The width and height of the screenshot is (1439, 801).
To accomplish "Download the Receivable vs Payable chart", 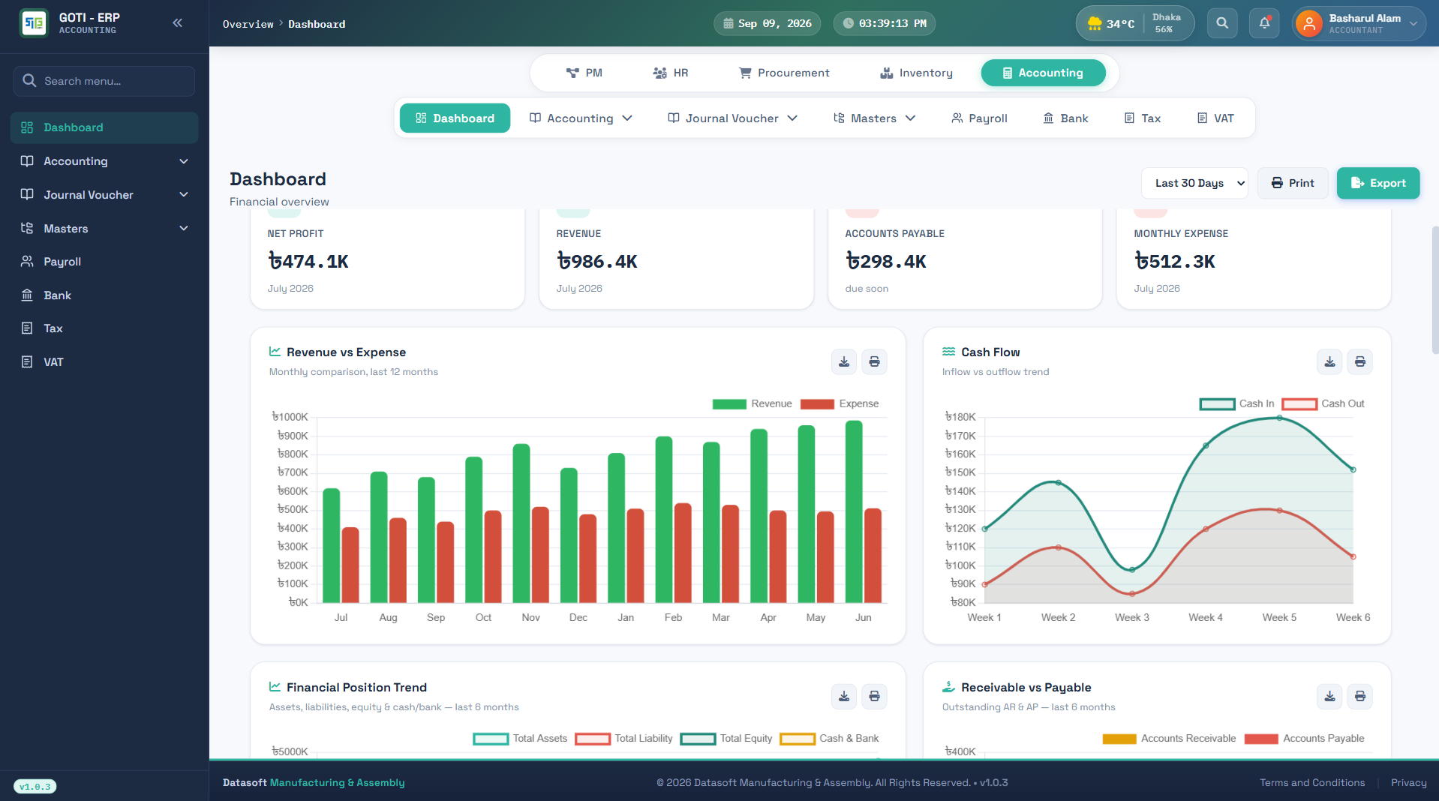I will click(x=1329, y=696).
